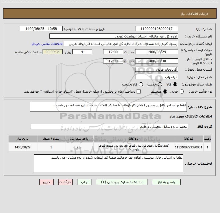Select the کالا radio button
This screenshot has height=213, width=220.
[175, 84]
